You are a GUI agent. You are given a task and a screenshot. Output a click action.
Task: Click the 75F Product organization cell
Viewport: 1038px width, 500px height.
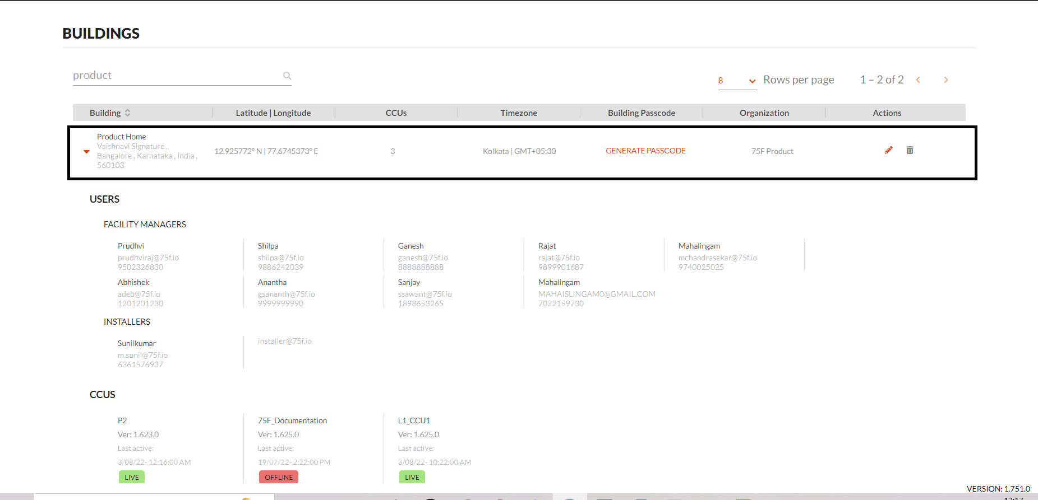point(772,151)
